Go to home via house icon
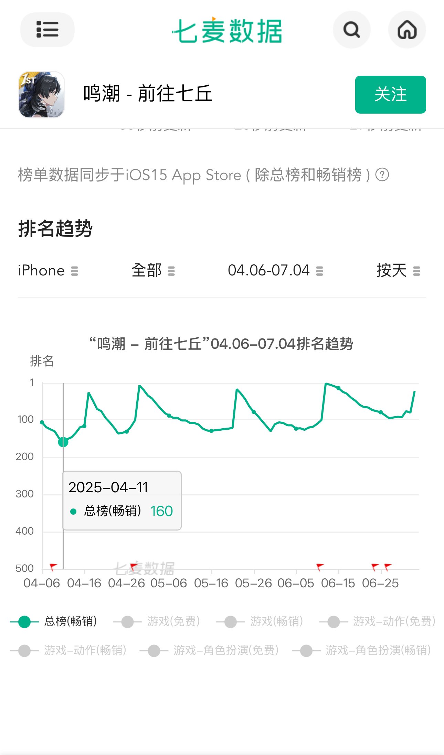This screenshot has height=755, width=444. [407, 30]
